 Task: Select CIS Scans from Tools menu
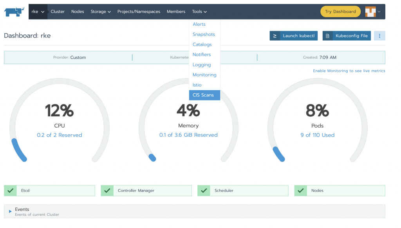click(x=203, y=95)
